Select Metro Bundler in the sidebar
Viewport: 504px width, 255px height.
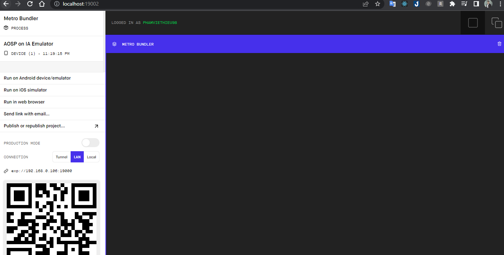21,18
